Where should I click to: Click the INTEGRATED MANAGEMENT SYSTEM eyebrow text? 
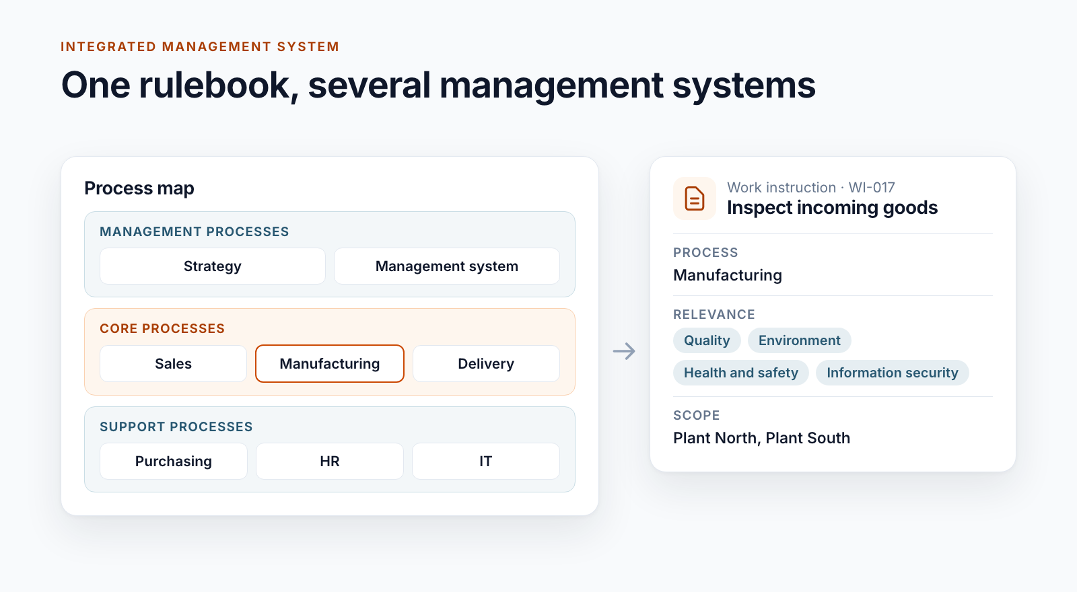point(200,47)
